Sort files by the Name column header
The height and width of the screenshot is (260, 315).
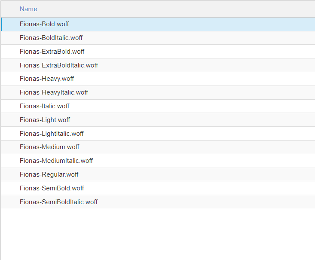click(28, 9)
